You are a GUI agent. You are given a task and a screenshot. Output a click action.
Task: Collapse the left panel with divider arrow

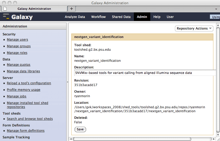coord(67,82)
